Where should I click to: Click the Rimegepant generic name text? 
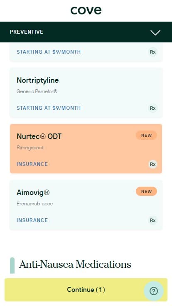30,148
